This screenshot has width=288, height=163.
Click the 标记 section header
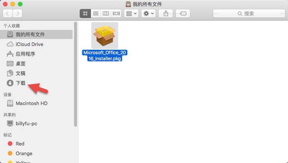pos(7,135)
